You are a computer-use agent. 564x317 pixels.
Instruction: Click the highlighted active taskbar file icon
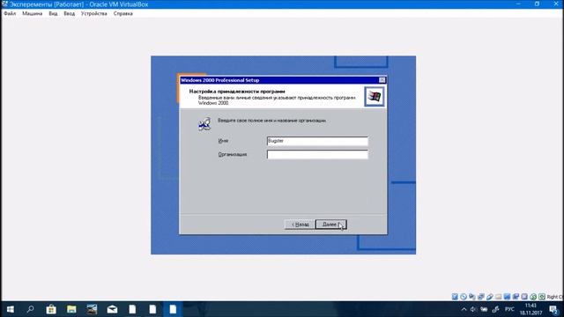point(173,309)
